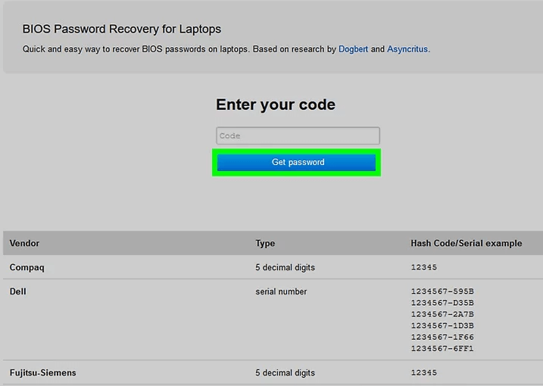543x386 pixels.
Task: Click the Dell example 1234567-D35B
Action: (x=442, y=303)
